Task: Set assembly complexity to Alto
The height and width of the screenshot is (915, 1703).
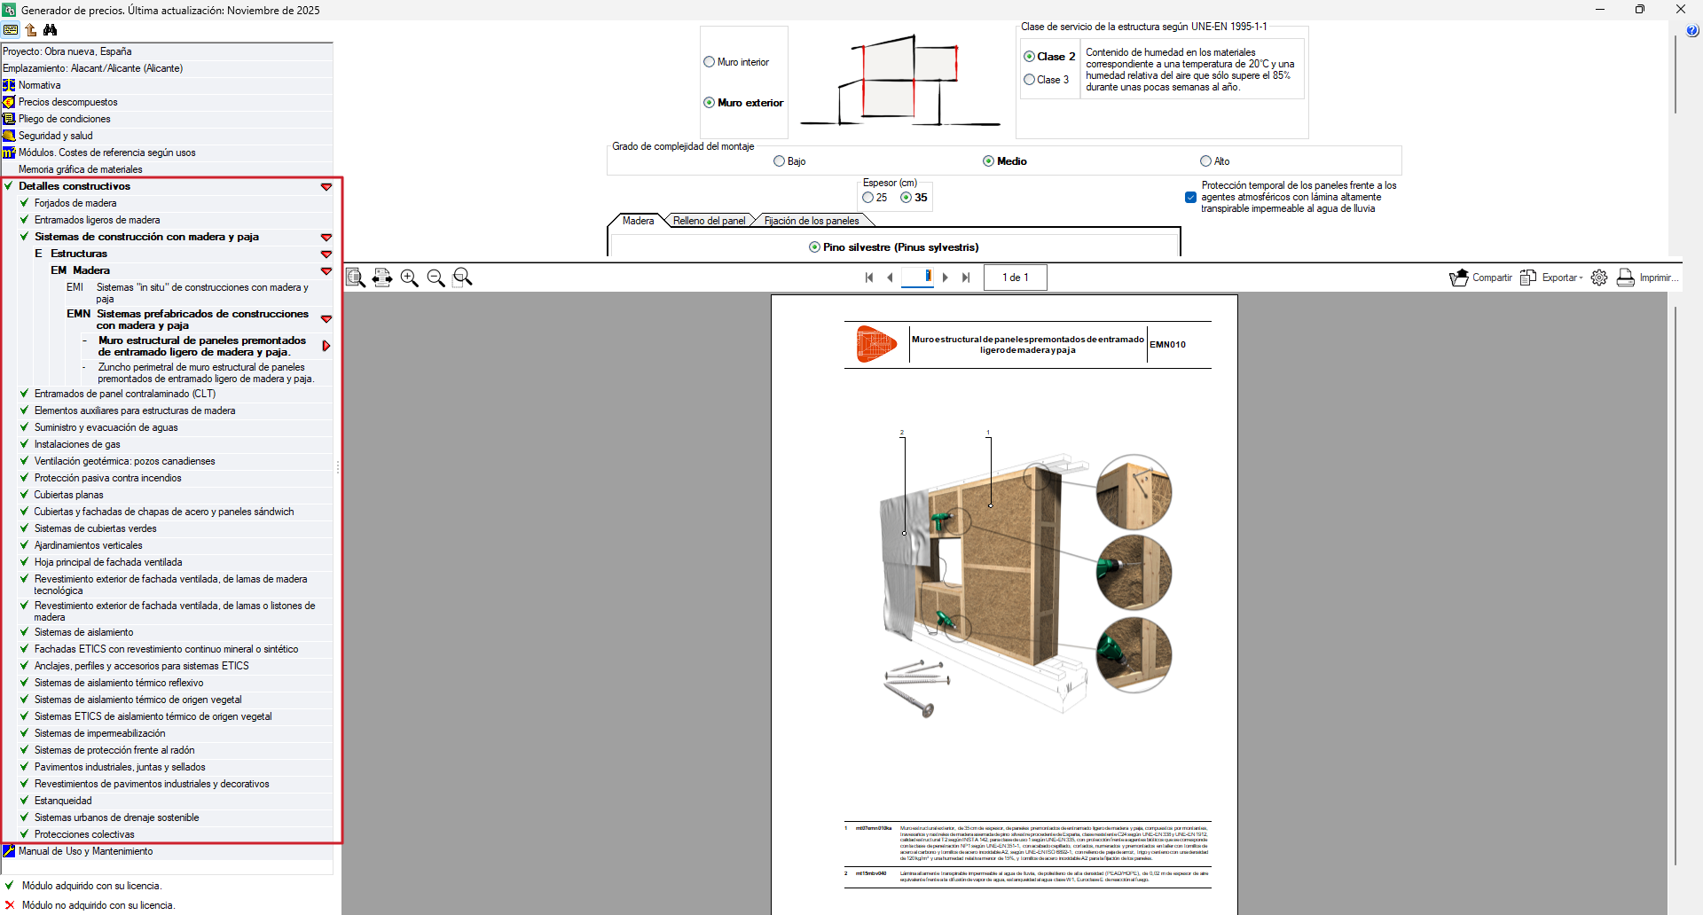Action: 1206,161
